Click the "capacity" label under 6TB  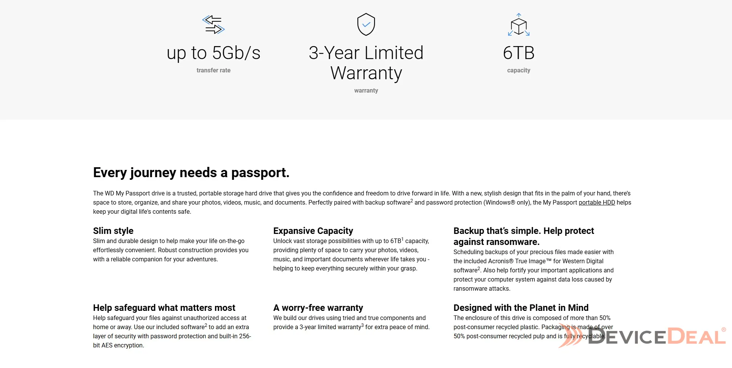coord(519,70)
